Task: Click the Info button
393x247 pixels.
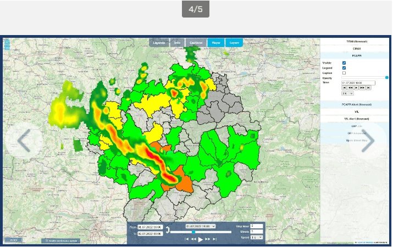Action: click(177, 43)
